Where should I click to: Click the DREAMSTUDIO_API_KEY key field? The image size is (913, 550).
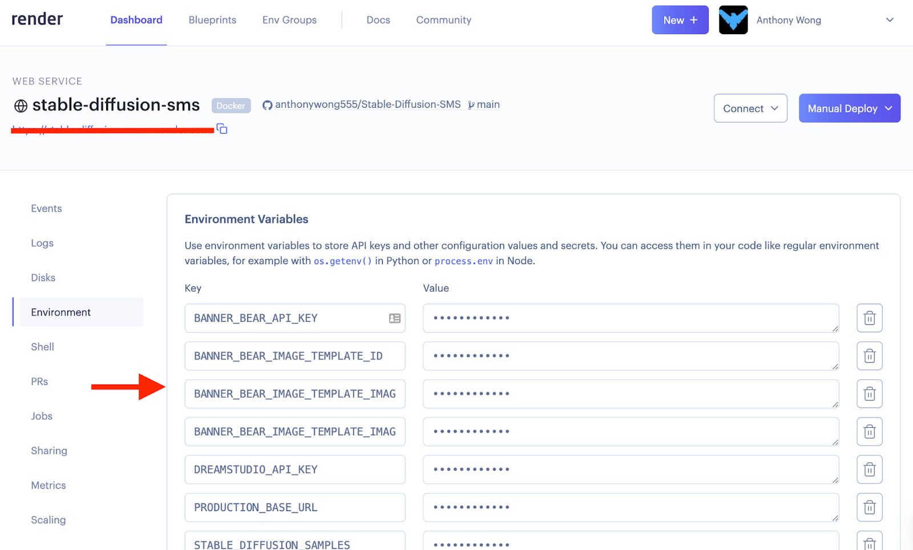click(x=295, y=470)
